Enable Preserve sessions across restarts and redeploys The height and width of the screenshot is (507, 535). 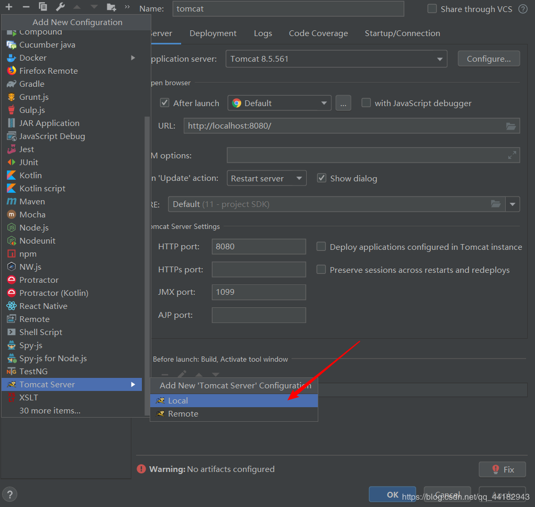coord(321,270)
